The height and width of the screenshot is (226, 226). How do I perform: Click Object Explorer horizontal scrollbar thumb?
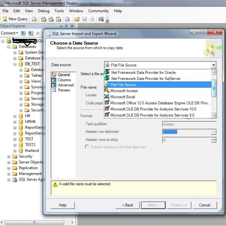[x=34, y=222]
